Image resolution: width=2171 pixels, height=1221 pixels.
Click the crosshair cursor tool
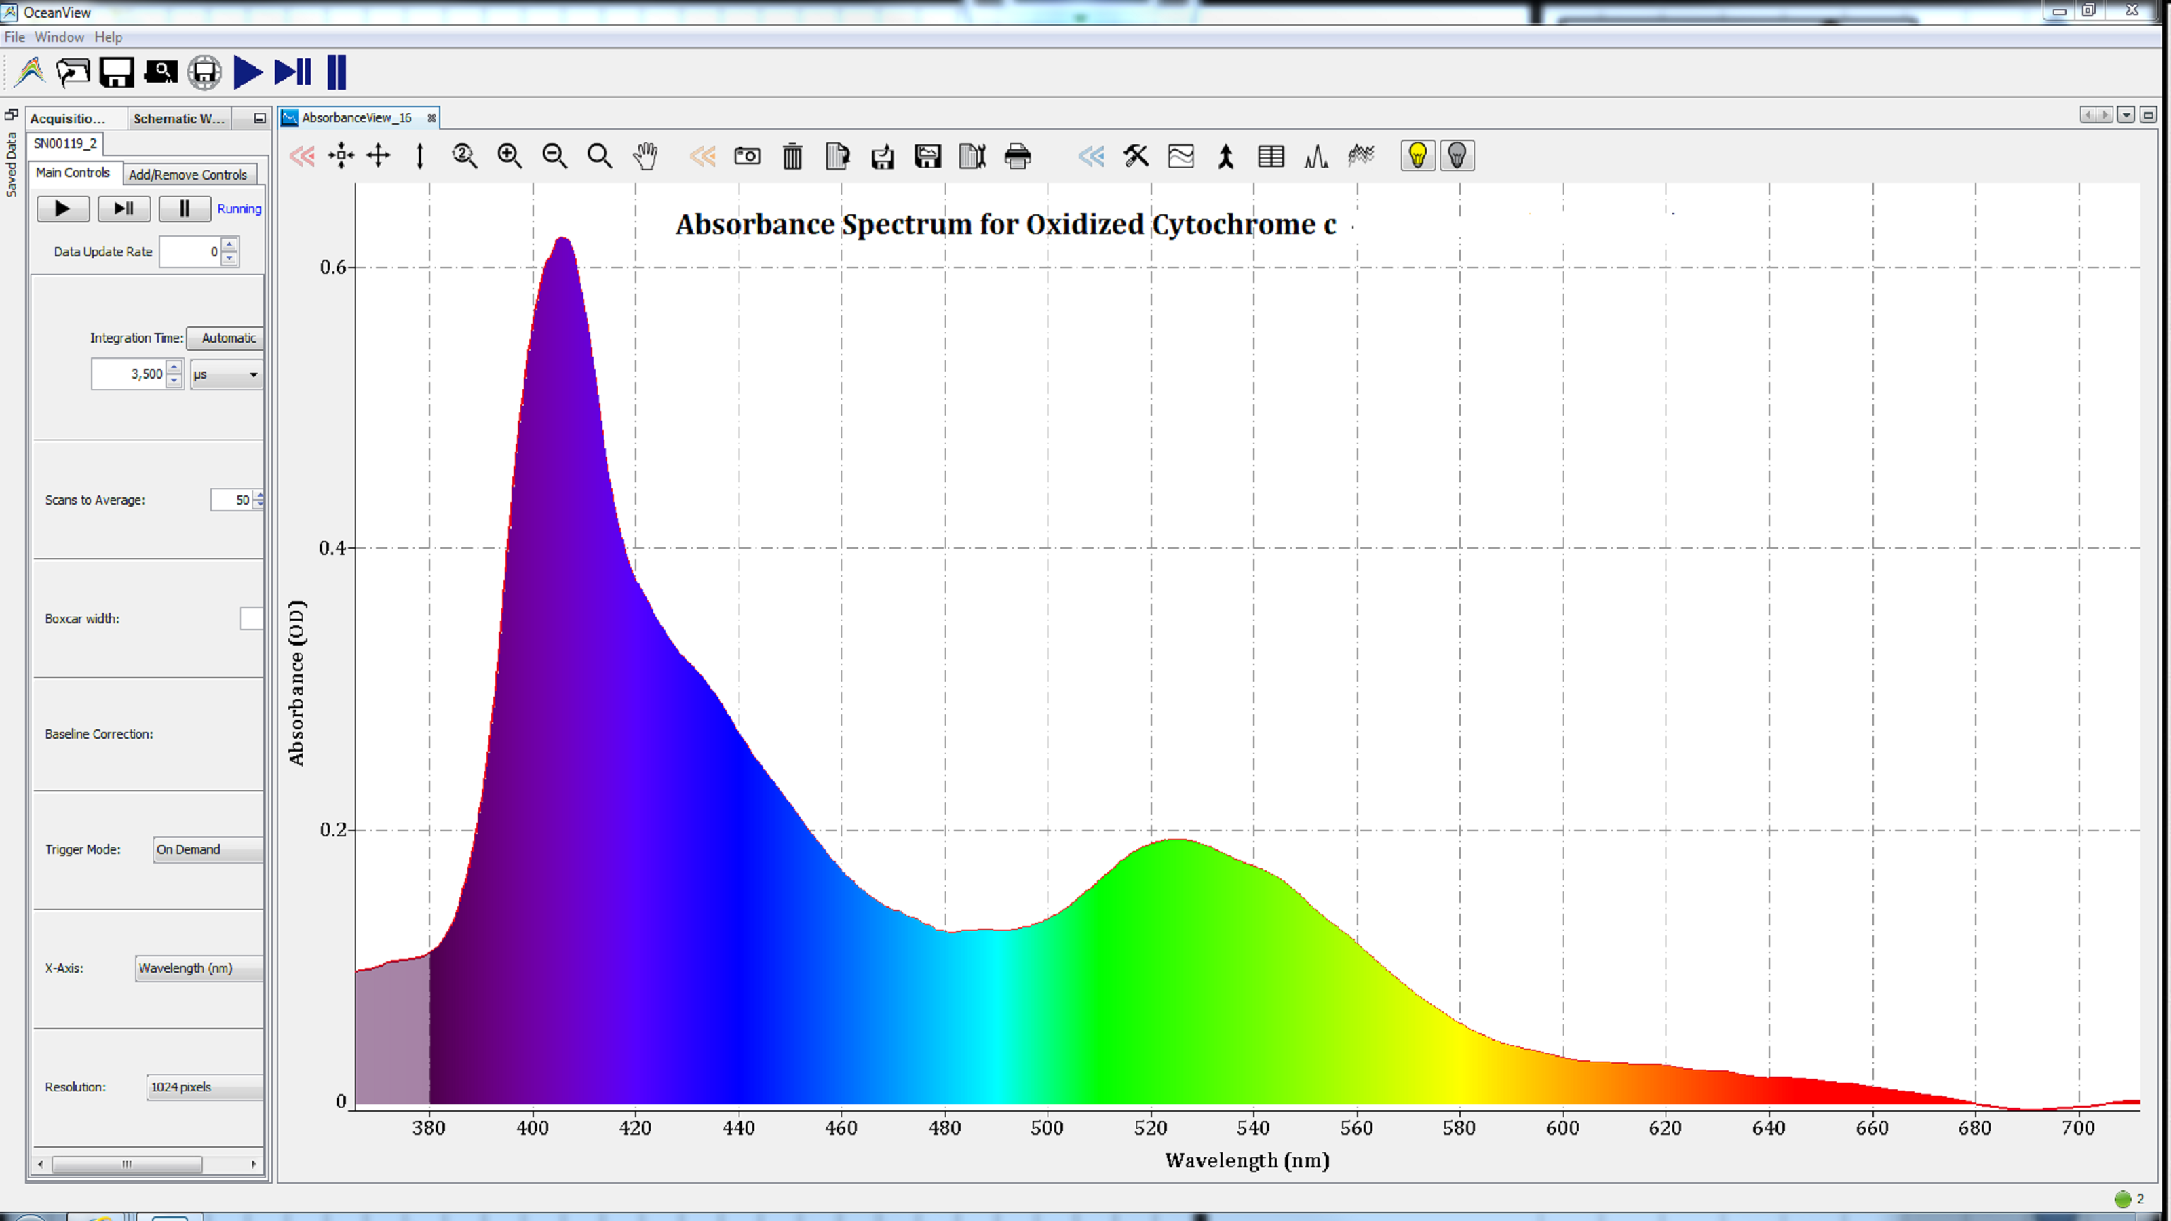tap(377, 155)
